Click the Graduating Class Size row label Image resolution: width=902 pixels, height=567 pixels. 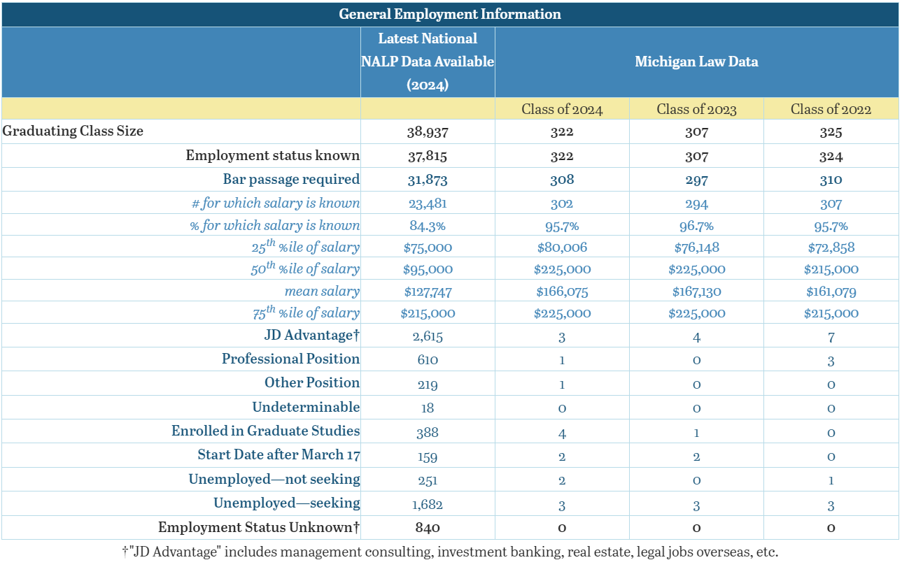click(73, 131)
